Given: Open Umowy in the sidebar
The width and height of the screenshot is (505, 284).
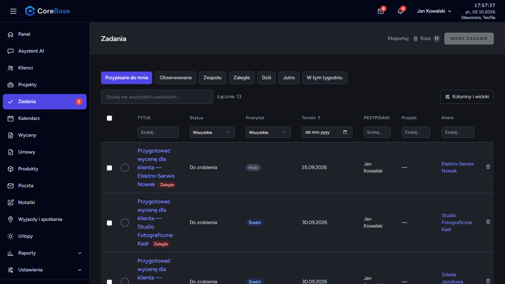Looking at the screenshot, I should click(x=45, y=152).
